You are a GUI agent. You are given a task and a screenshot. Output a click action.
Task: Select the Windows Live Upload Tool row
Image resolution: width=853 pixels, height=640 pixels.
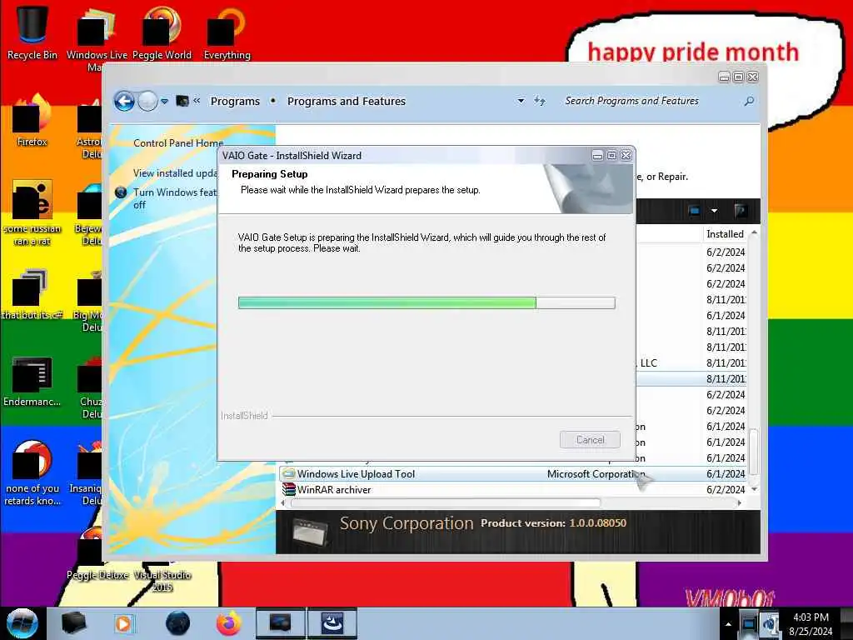pos(514,474)
